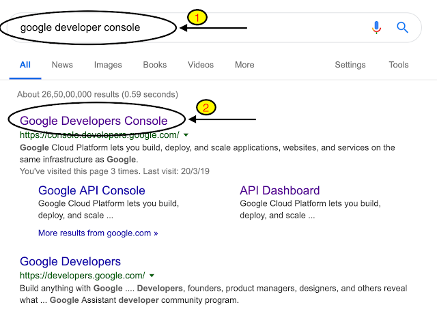The height and width of the screenshot is (320, 437).
Task: Open the Settings menu
Action: pos(350,65)
